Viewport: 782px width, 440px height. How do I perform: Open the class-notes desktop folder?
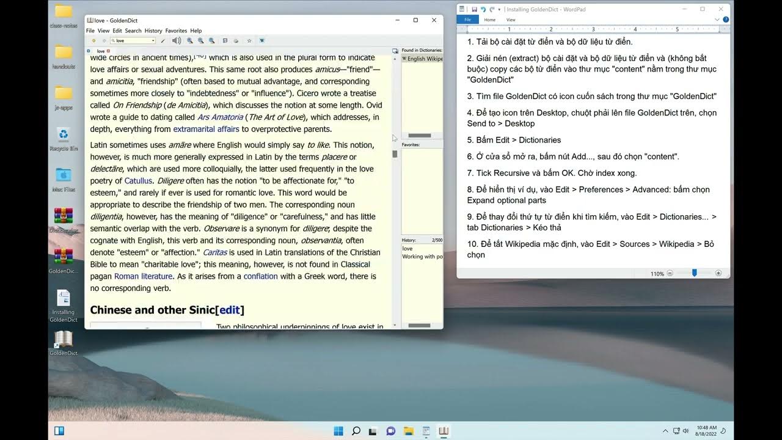[x=64, y=16]
